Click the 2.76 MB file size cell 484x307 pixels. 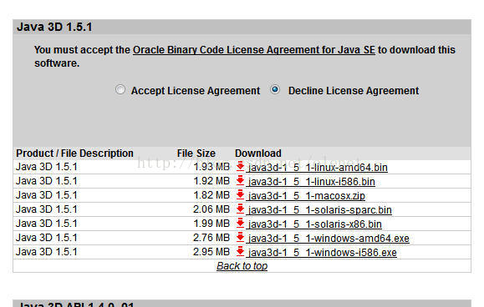click(x=211, y=238)
